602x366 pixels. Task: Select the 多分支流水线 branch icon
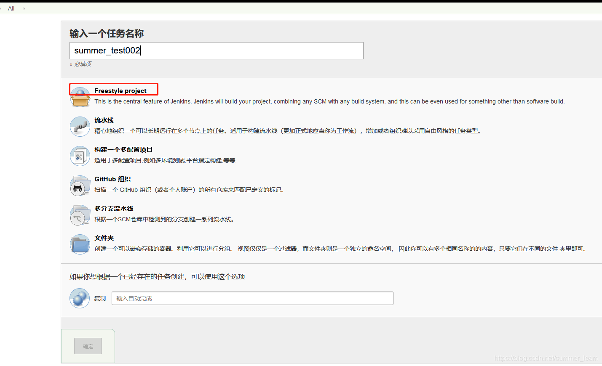pos(80,215)
